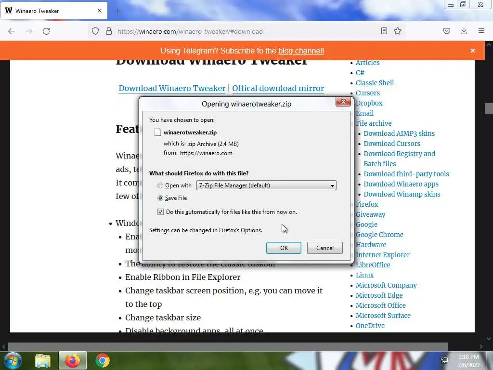This screenshot has height=370, width=493.
Task: Open Download Winaero apps link
Action: coord(401,184)
